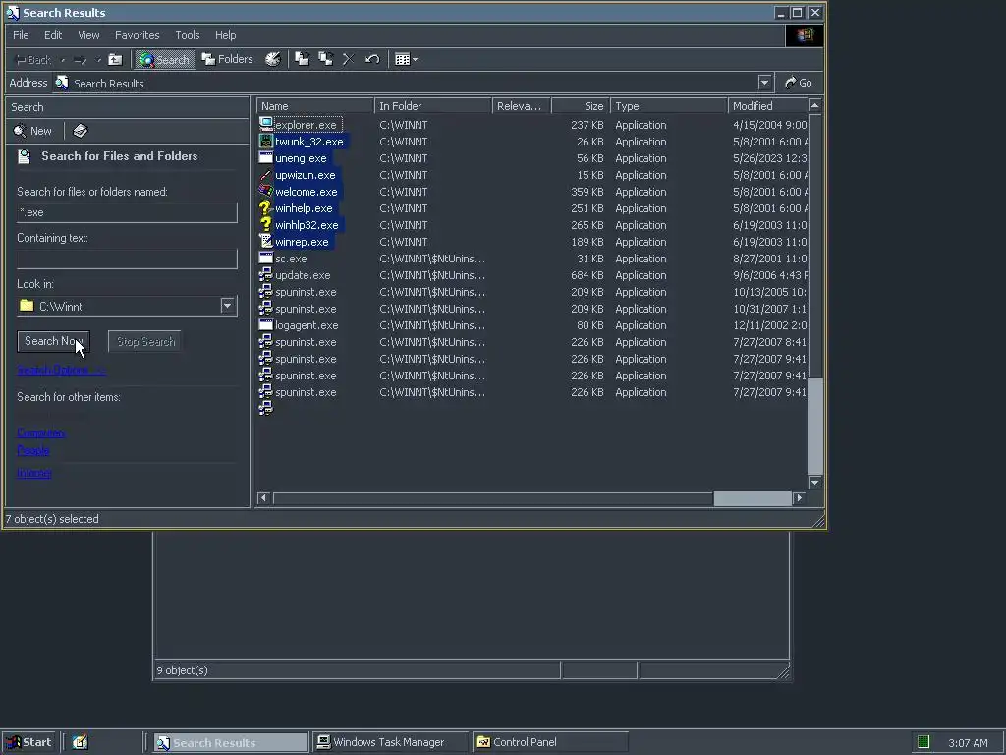1006x755 pixels.
Task: Toggle the Search pane toolbar button
Action: 164,60
